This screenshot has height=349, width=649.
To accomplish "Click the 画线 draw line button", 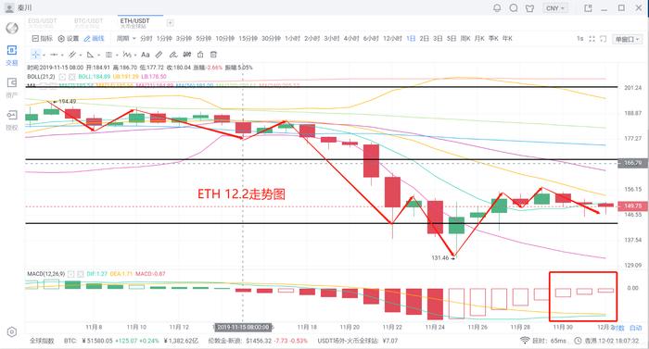I will tap(94, 39).
